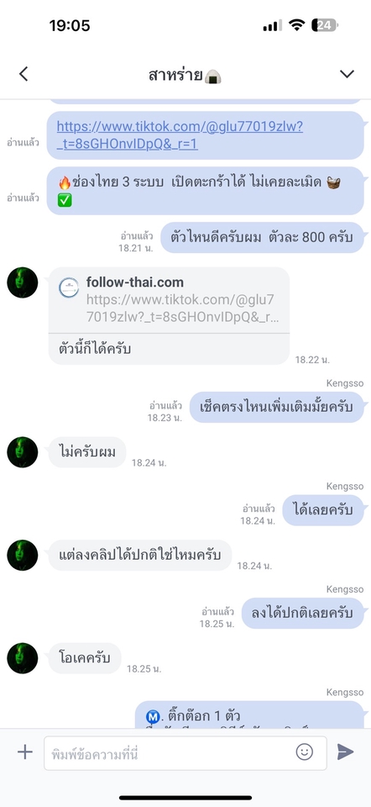The image size is (371, 807).
Task: Select the เช็คตรงไหนเพิ่มเติมมั้ยครับ bubble
Action: tap(276, 407)
